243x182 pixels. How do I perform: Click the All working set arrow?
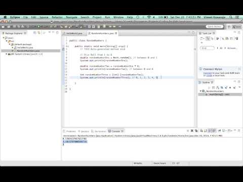point(217,48)
